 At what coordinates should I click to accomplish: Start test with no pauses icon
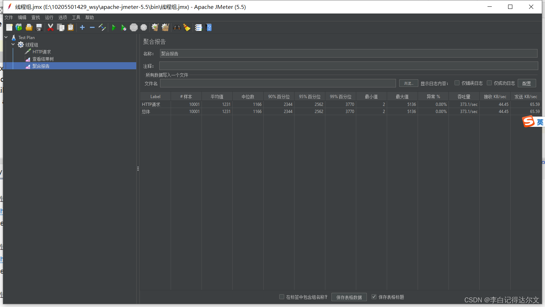[124, 27]
